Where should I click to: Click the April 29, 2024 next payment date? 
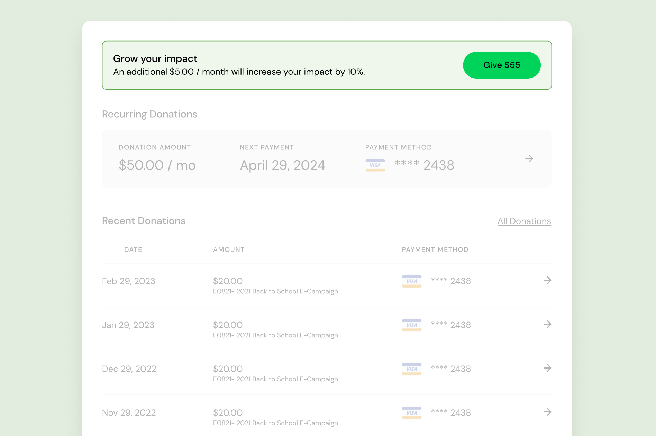pyautogui.click(x=282, y=165)
